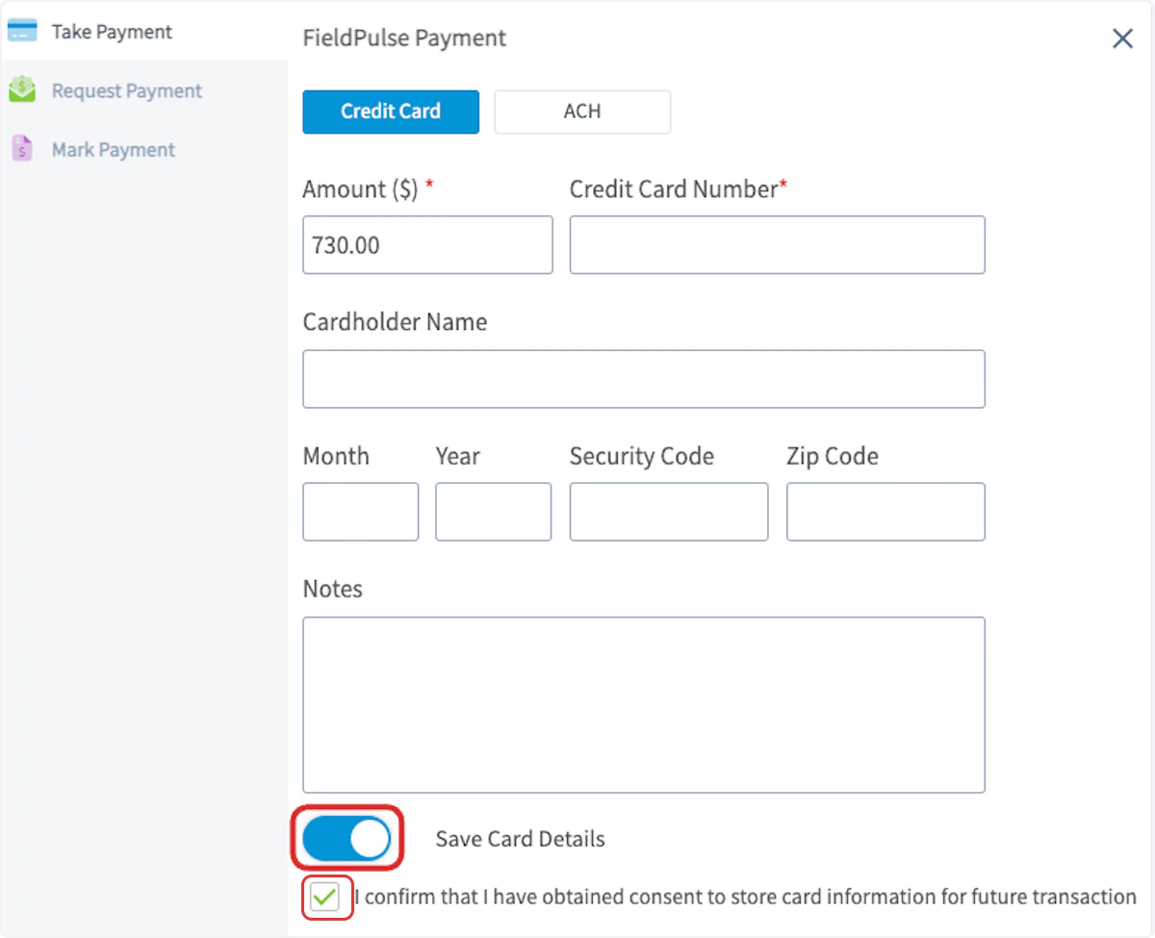Open the Take Payment section
The width and height of the screenshot is (1155, 938).
point(144,32)
